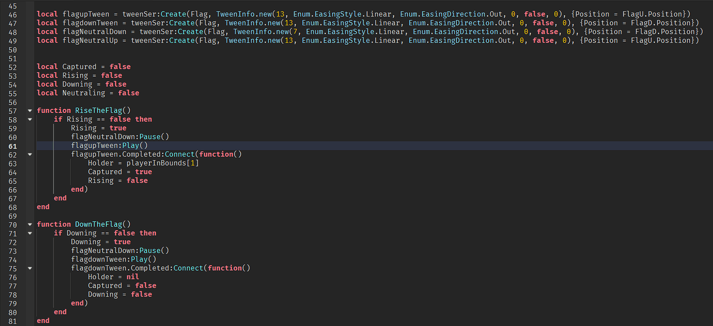Click line number 46 in the gutter

[13, 14]
